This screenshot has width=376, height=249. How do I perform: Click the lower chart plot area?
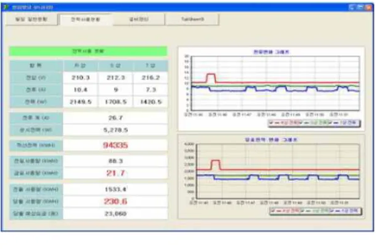pos(278,171)
